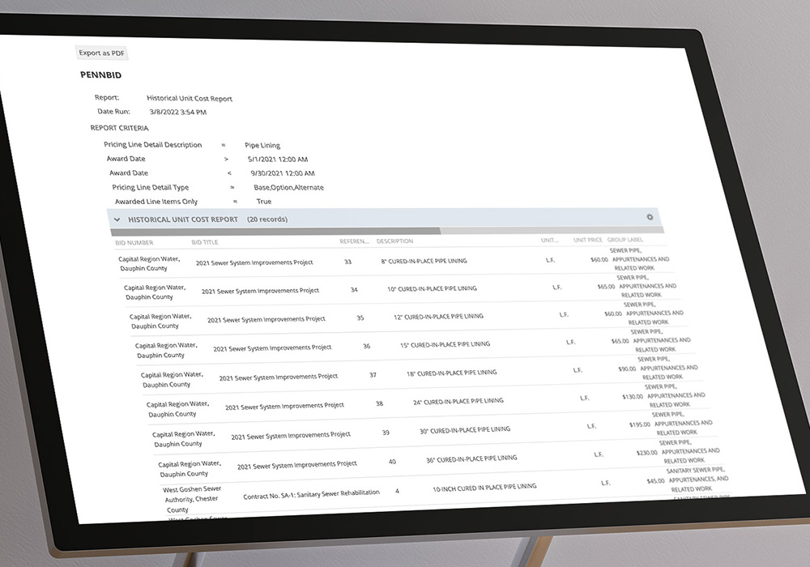810x567 pixels.
Task: Open the report settings gear icon
Action: [650, 217]
